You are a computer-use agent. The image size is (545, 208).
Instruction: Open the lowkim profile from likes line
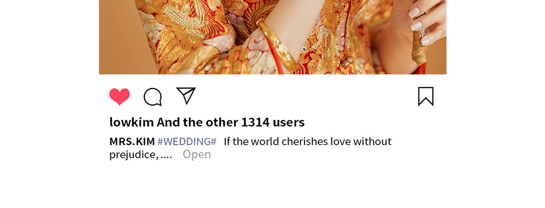pos(132,122)
